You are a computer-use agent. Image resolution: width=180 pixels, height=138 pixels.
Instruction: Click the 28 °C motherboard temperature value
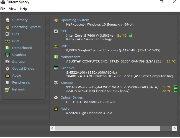pos(171,61)
